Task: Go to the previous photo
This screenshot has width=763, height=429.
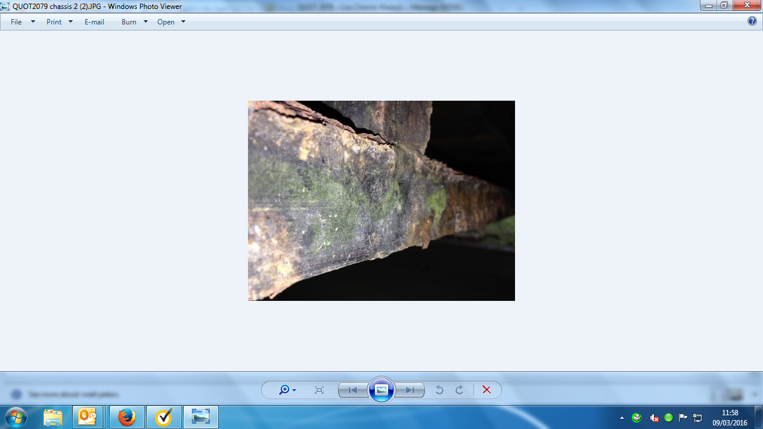Action: [x=353, y=390]
